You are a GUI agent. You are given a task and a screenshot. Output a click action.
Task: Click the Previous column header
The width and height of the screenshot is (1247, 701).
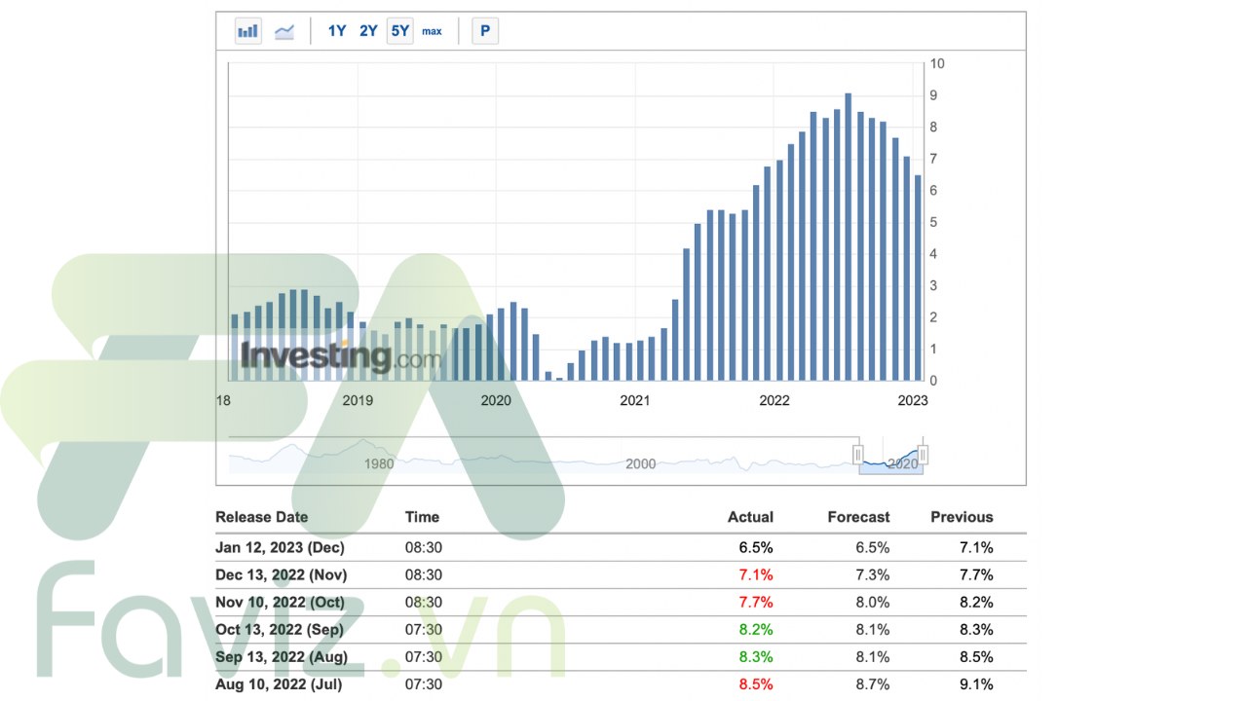tap(962, 517)
